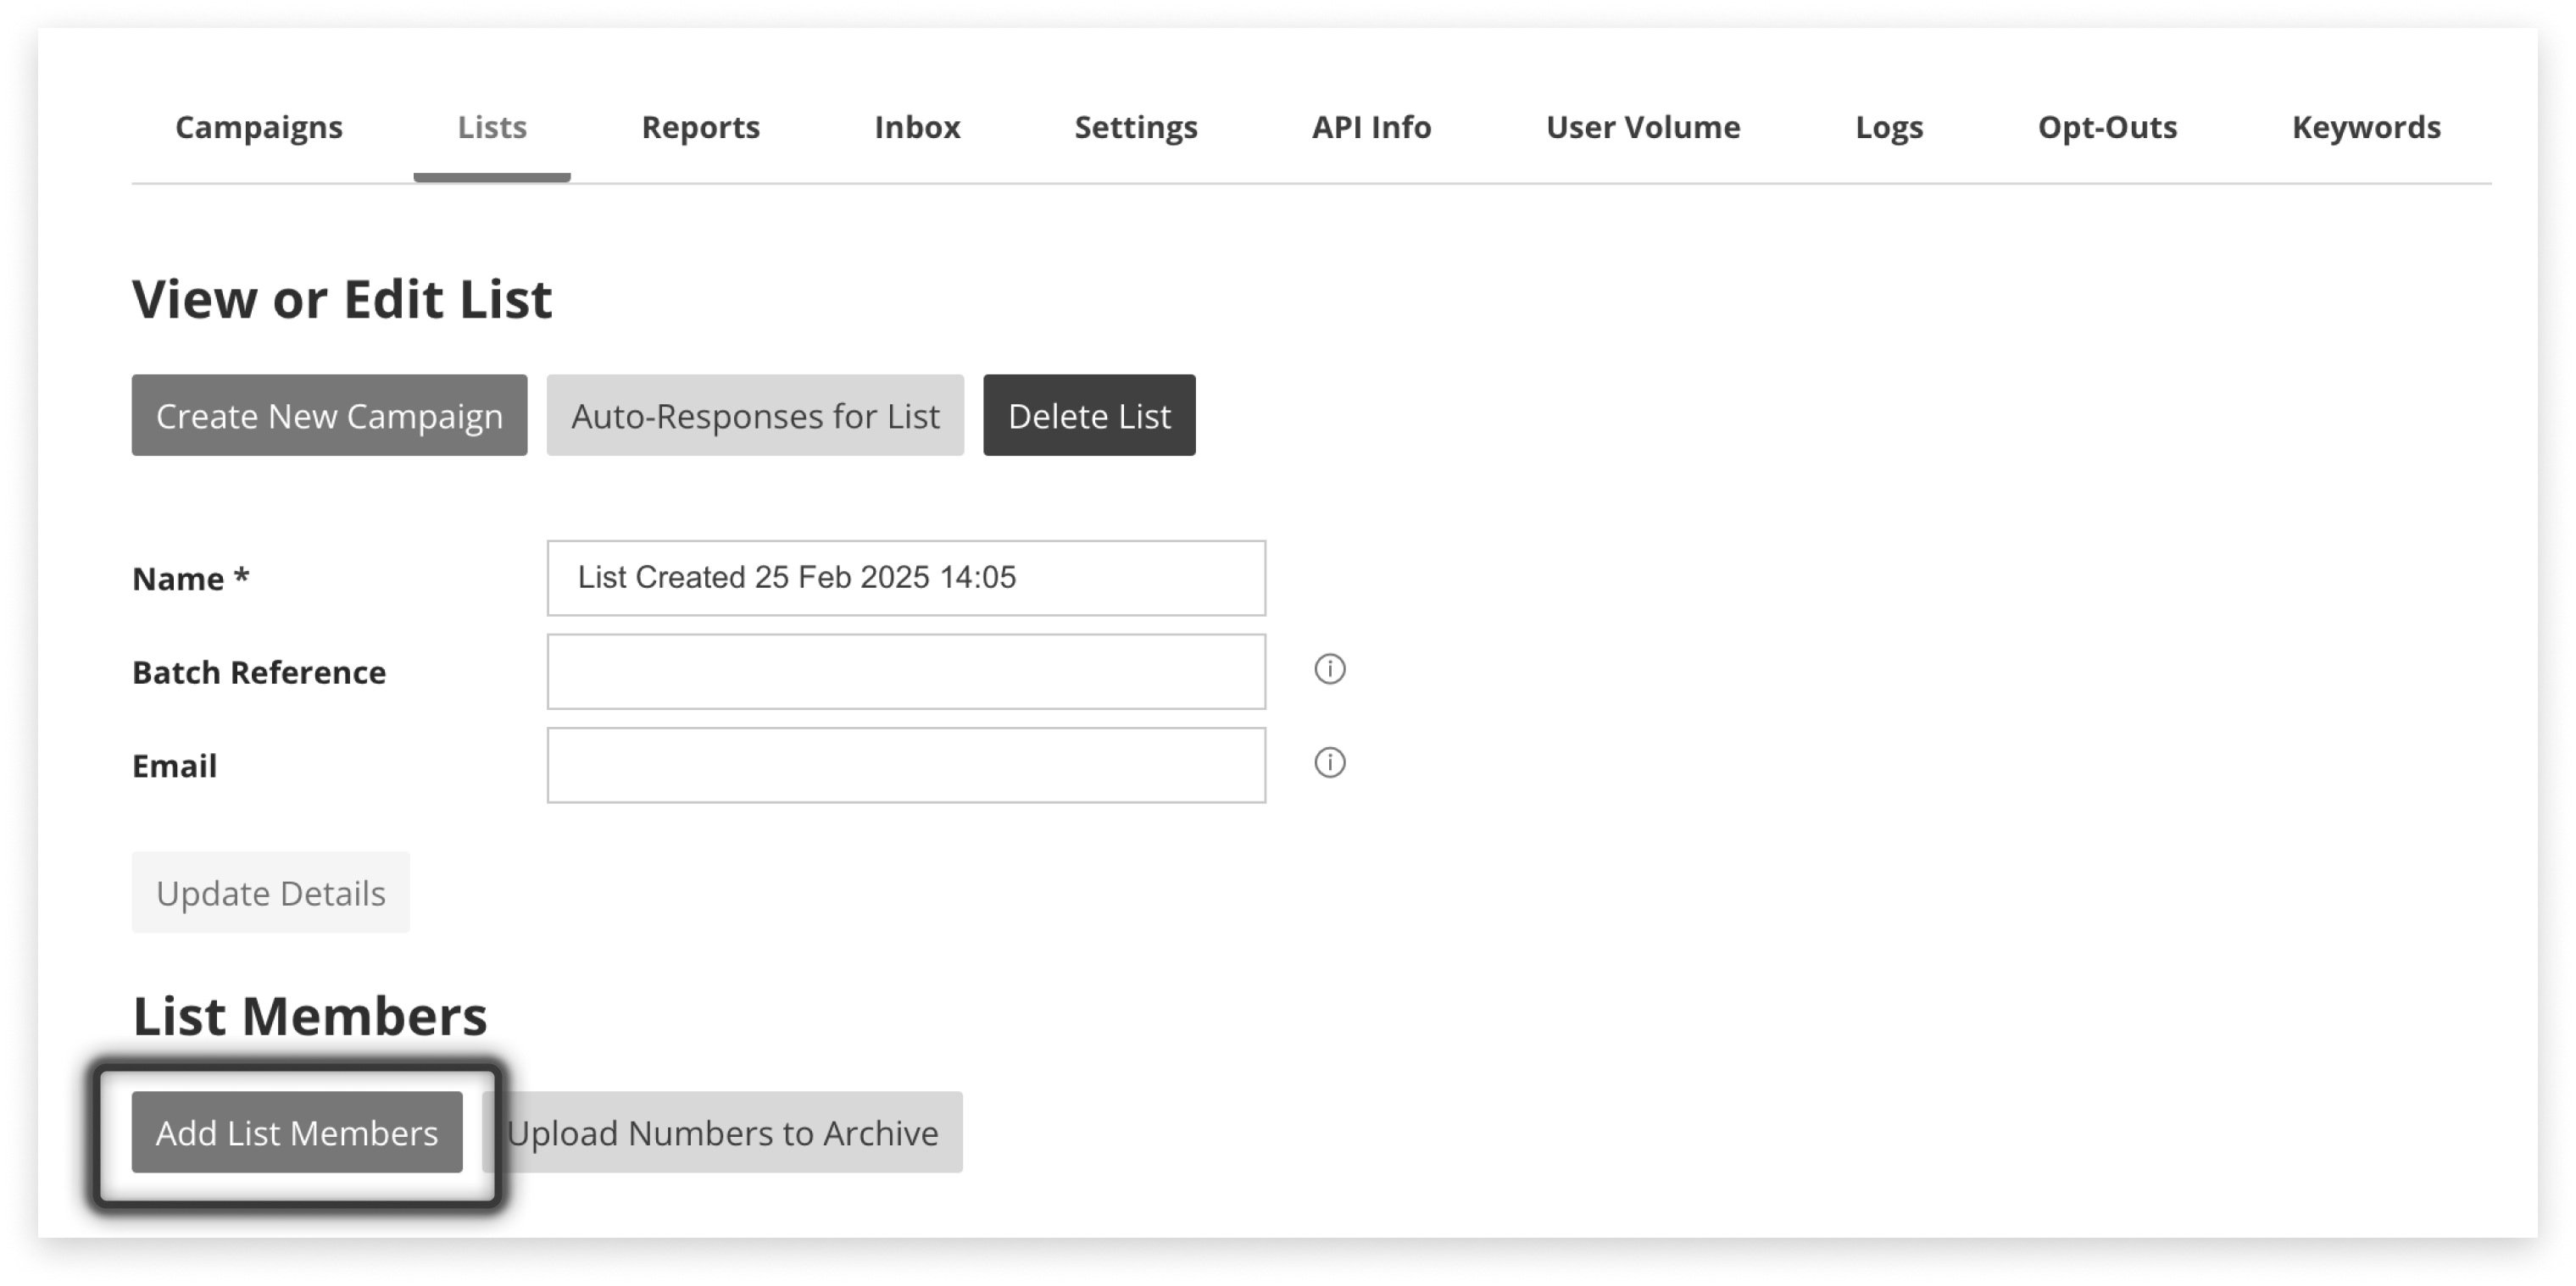Click the Email field info icon
The image size is (2576, 1286).
(x=1330, y=763)
